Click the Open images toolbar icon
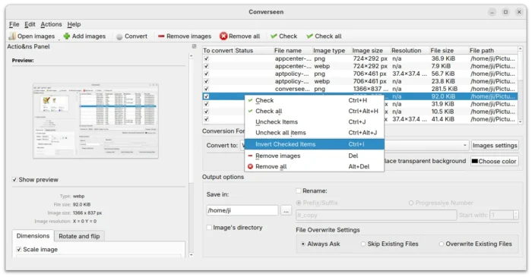Image resolution: width=532 pixels, height=277 pixels. [12, 36]
